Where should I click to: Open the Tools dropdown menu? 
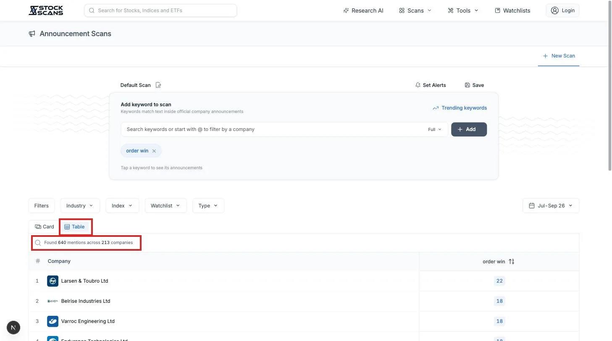click(x=463, y=10)
